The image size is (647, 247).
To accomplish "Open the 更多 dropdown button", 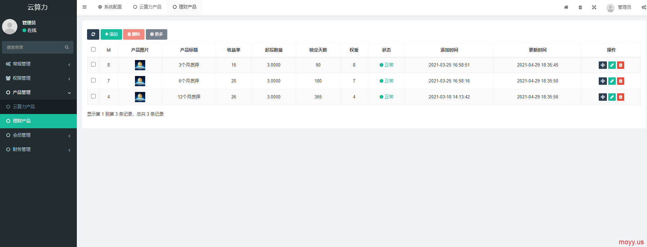I will 156,34.
